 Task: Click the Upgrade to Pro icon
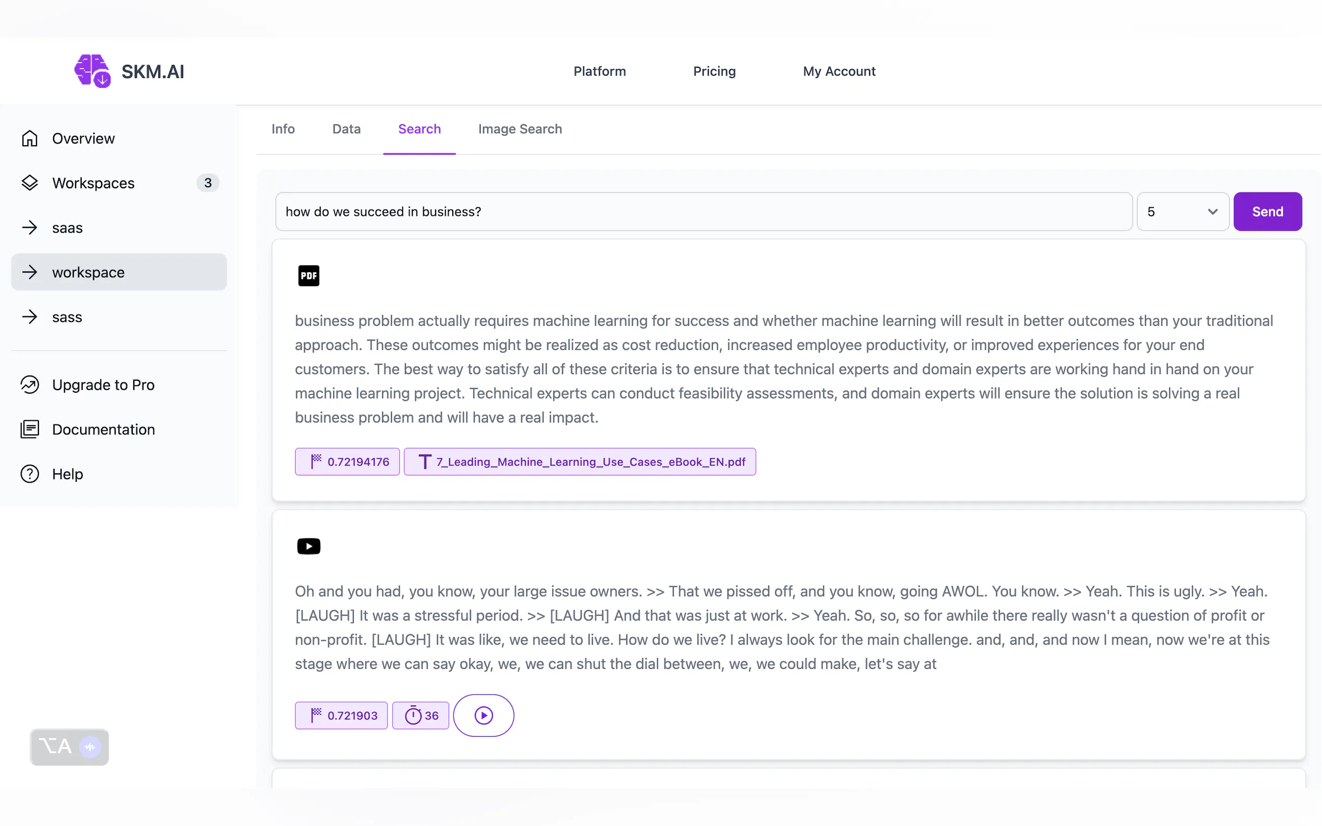(30, 385)
